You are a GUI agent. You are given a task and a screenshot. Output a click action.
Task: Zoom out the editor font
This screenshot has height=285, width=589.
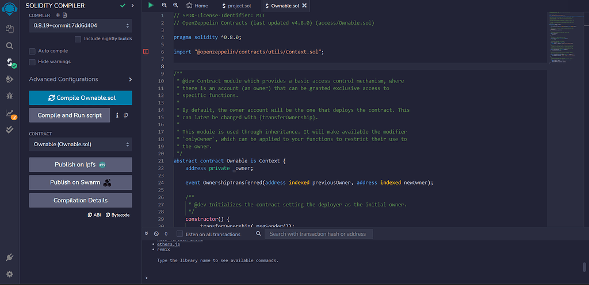(x=164, y=5)
